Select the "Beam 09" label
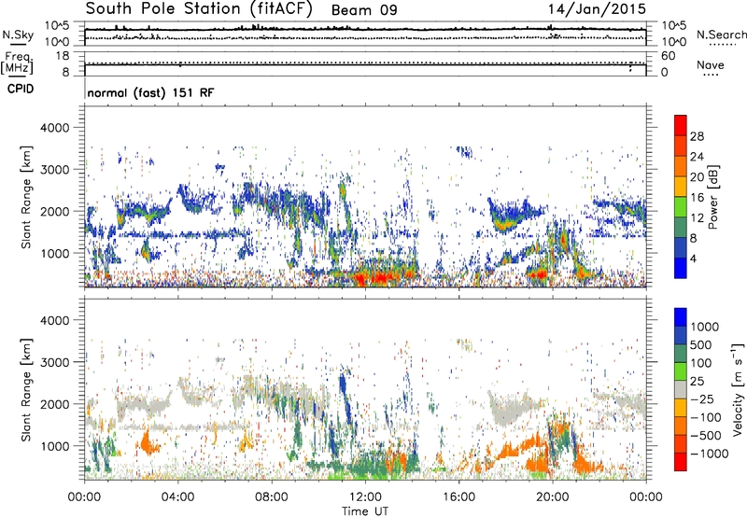Viewport: 747px width, 517px height. coord(364,10)
